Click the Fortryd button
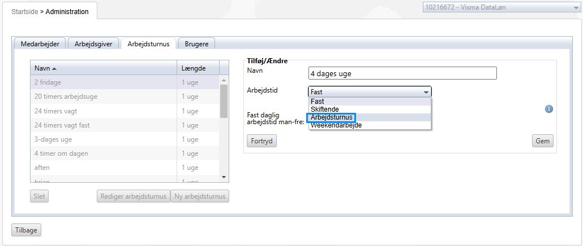Screen dimensions: 583x246 point(262,141)
